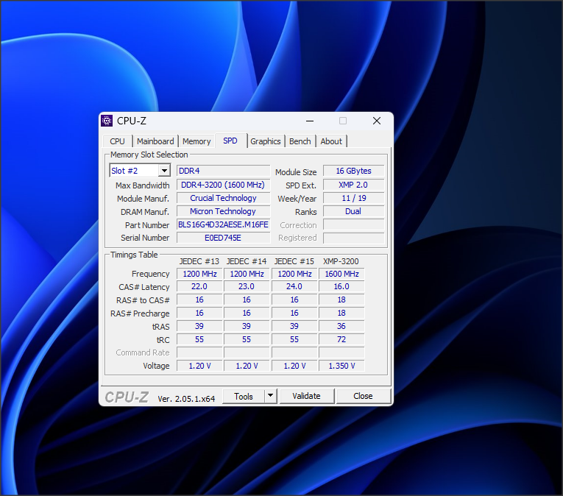Viewport: 563px width, 496px height.
Task: Click the empty Correction field
Action: [354, 225]
